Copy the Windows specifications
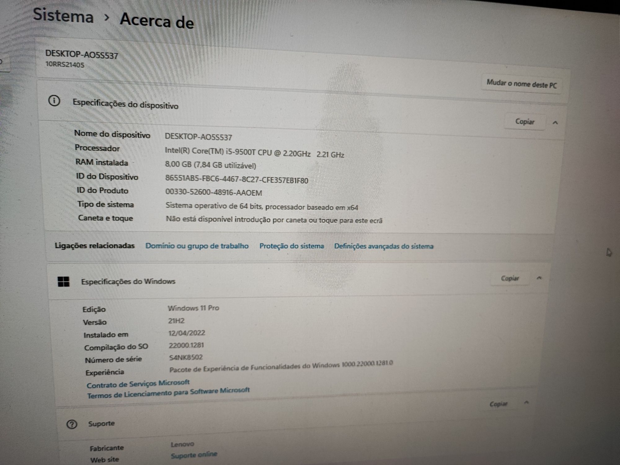The image size is (620, 465). pyautogui.click(x=510, y=278)
